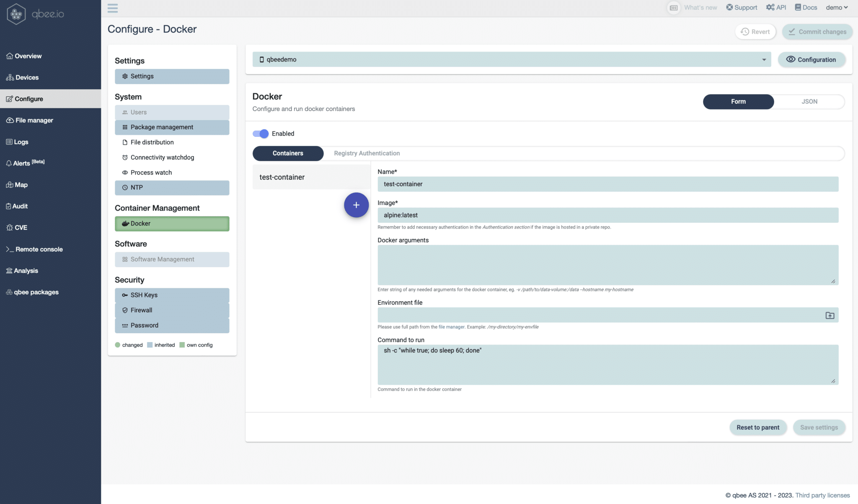Switch to JSON view
The height and width of the screenshot is (504, 858).
pos(809,102)
